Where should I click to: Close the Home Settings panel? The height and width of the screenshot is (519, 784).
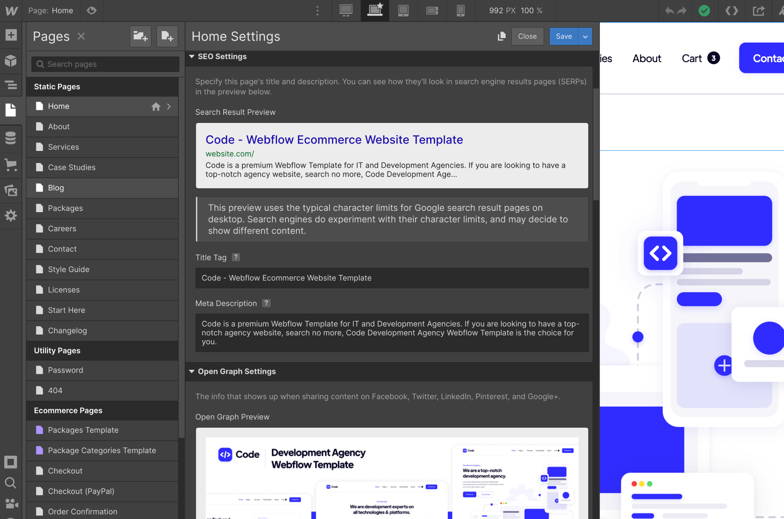point(527,36)
